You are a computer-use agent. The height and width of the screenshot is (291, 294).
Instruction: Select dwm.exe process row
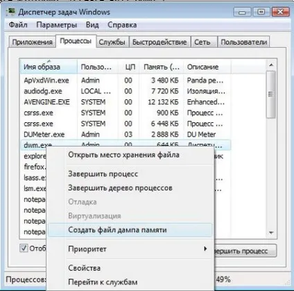[x=125, y=144]
